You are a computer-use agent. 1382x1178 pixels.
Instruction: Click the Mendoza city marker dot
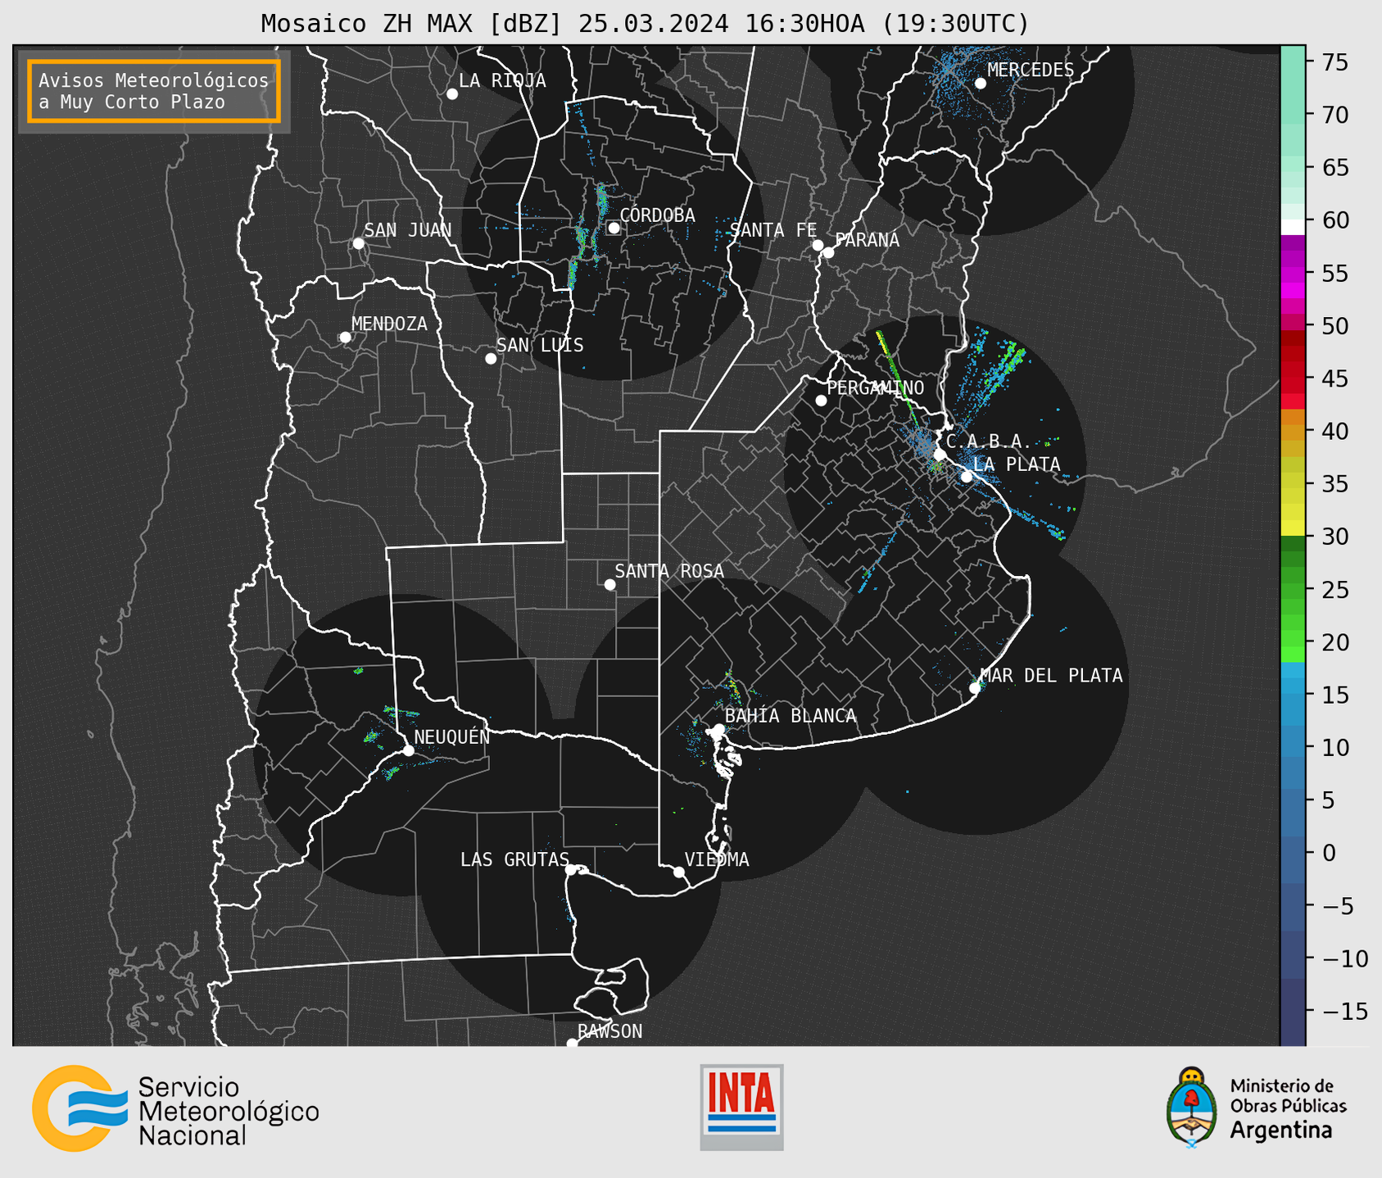click(345, 338)
